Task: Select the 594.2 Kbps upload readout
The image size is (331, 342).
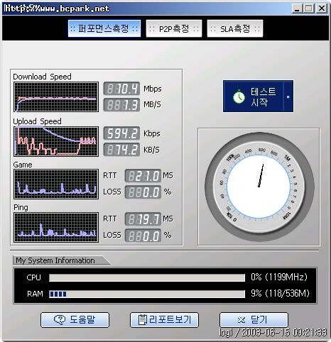Action: [x=121, y=133]
